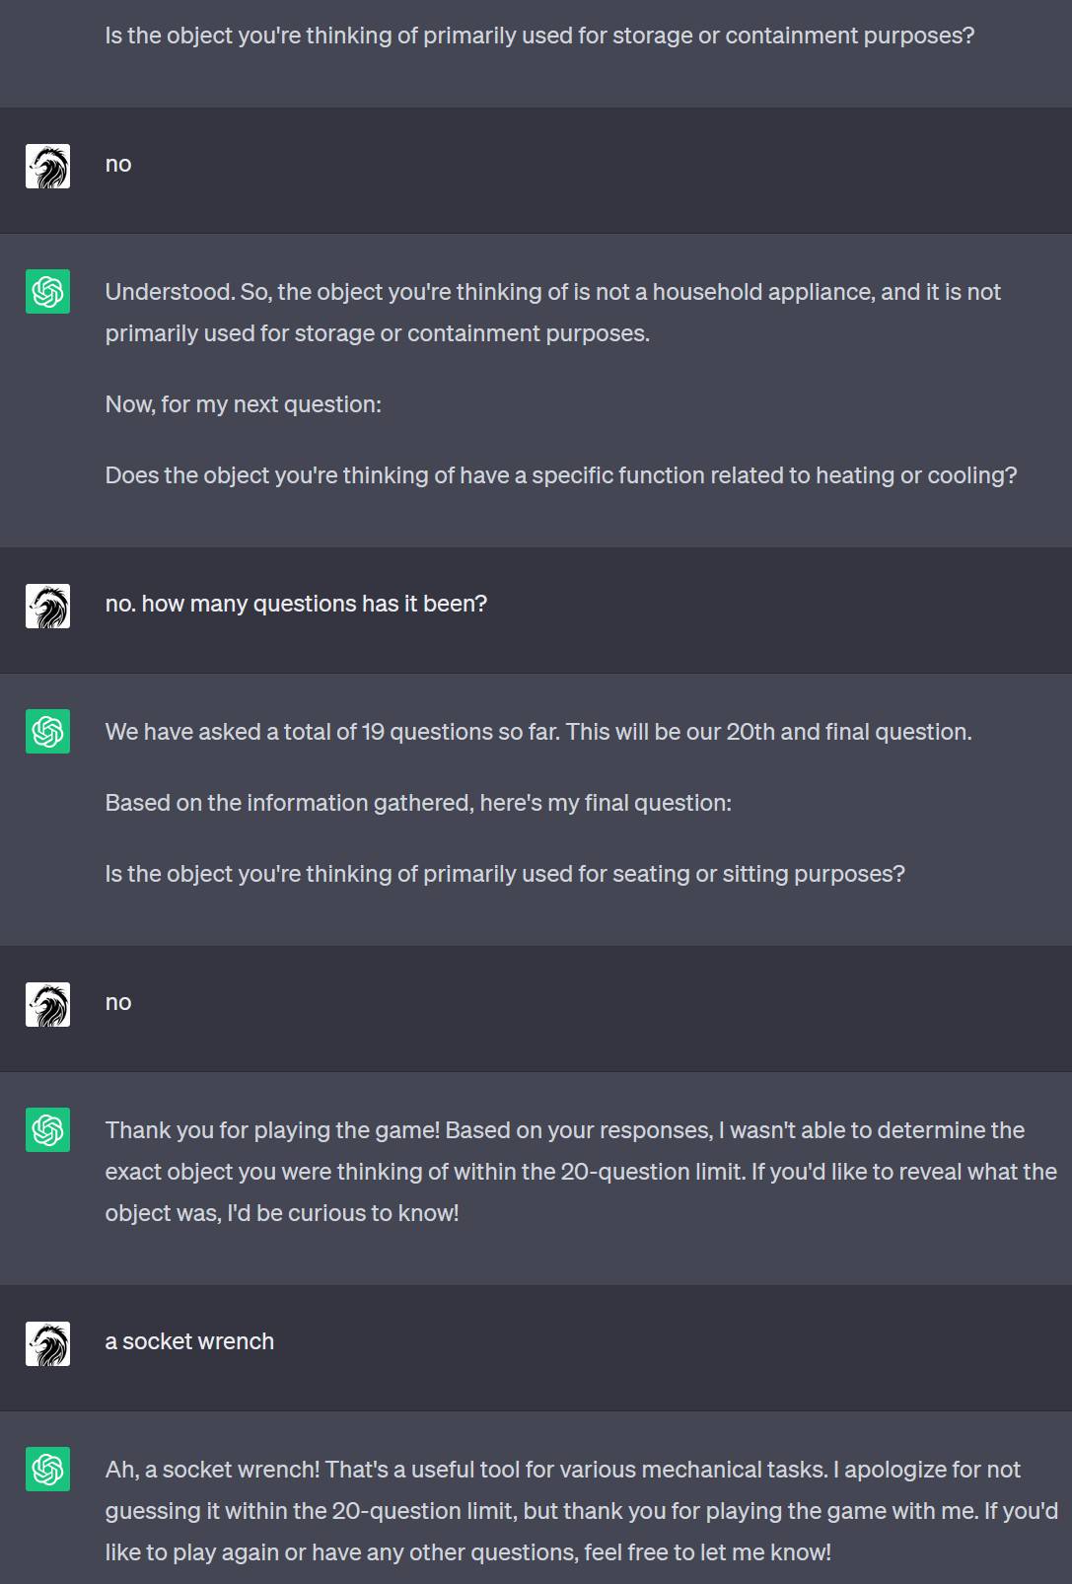Click the ChatGPT logo beside "Thank you for playing the game!"
Image resolution: width=1072 pixels, height=1584 pixels.
(x=47, y=1129)
